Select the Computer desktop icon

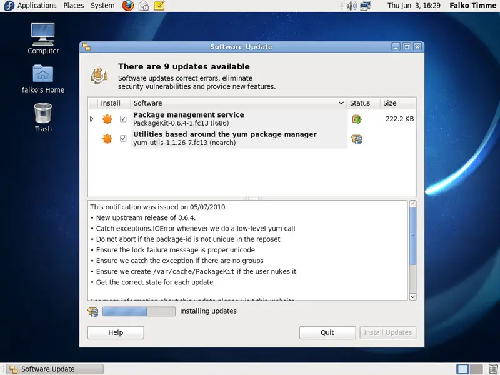tap(43, 39)
